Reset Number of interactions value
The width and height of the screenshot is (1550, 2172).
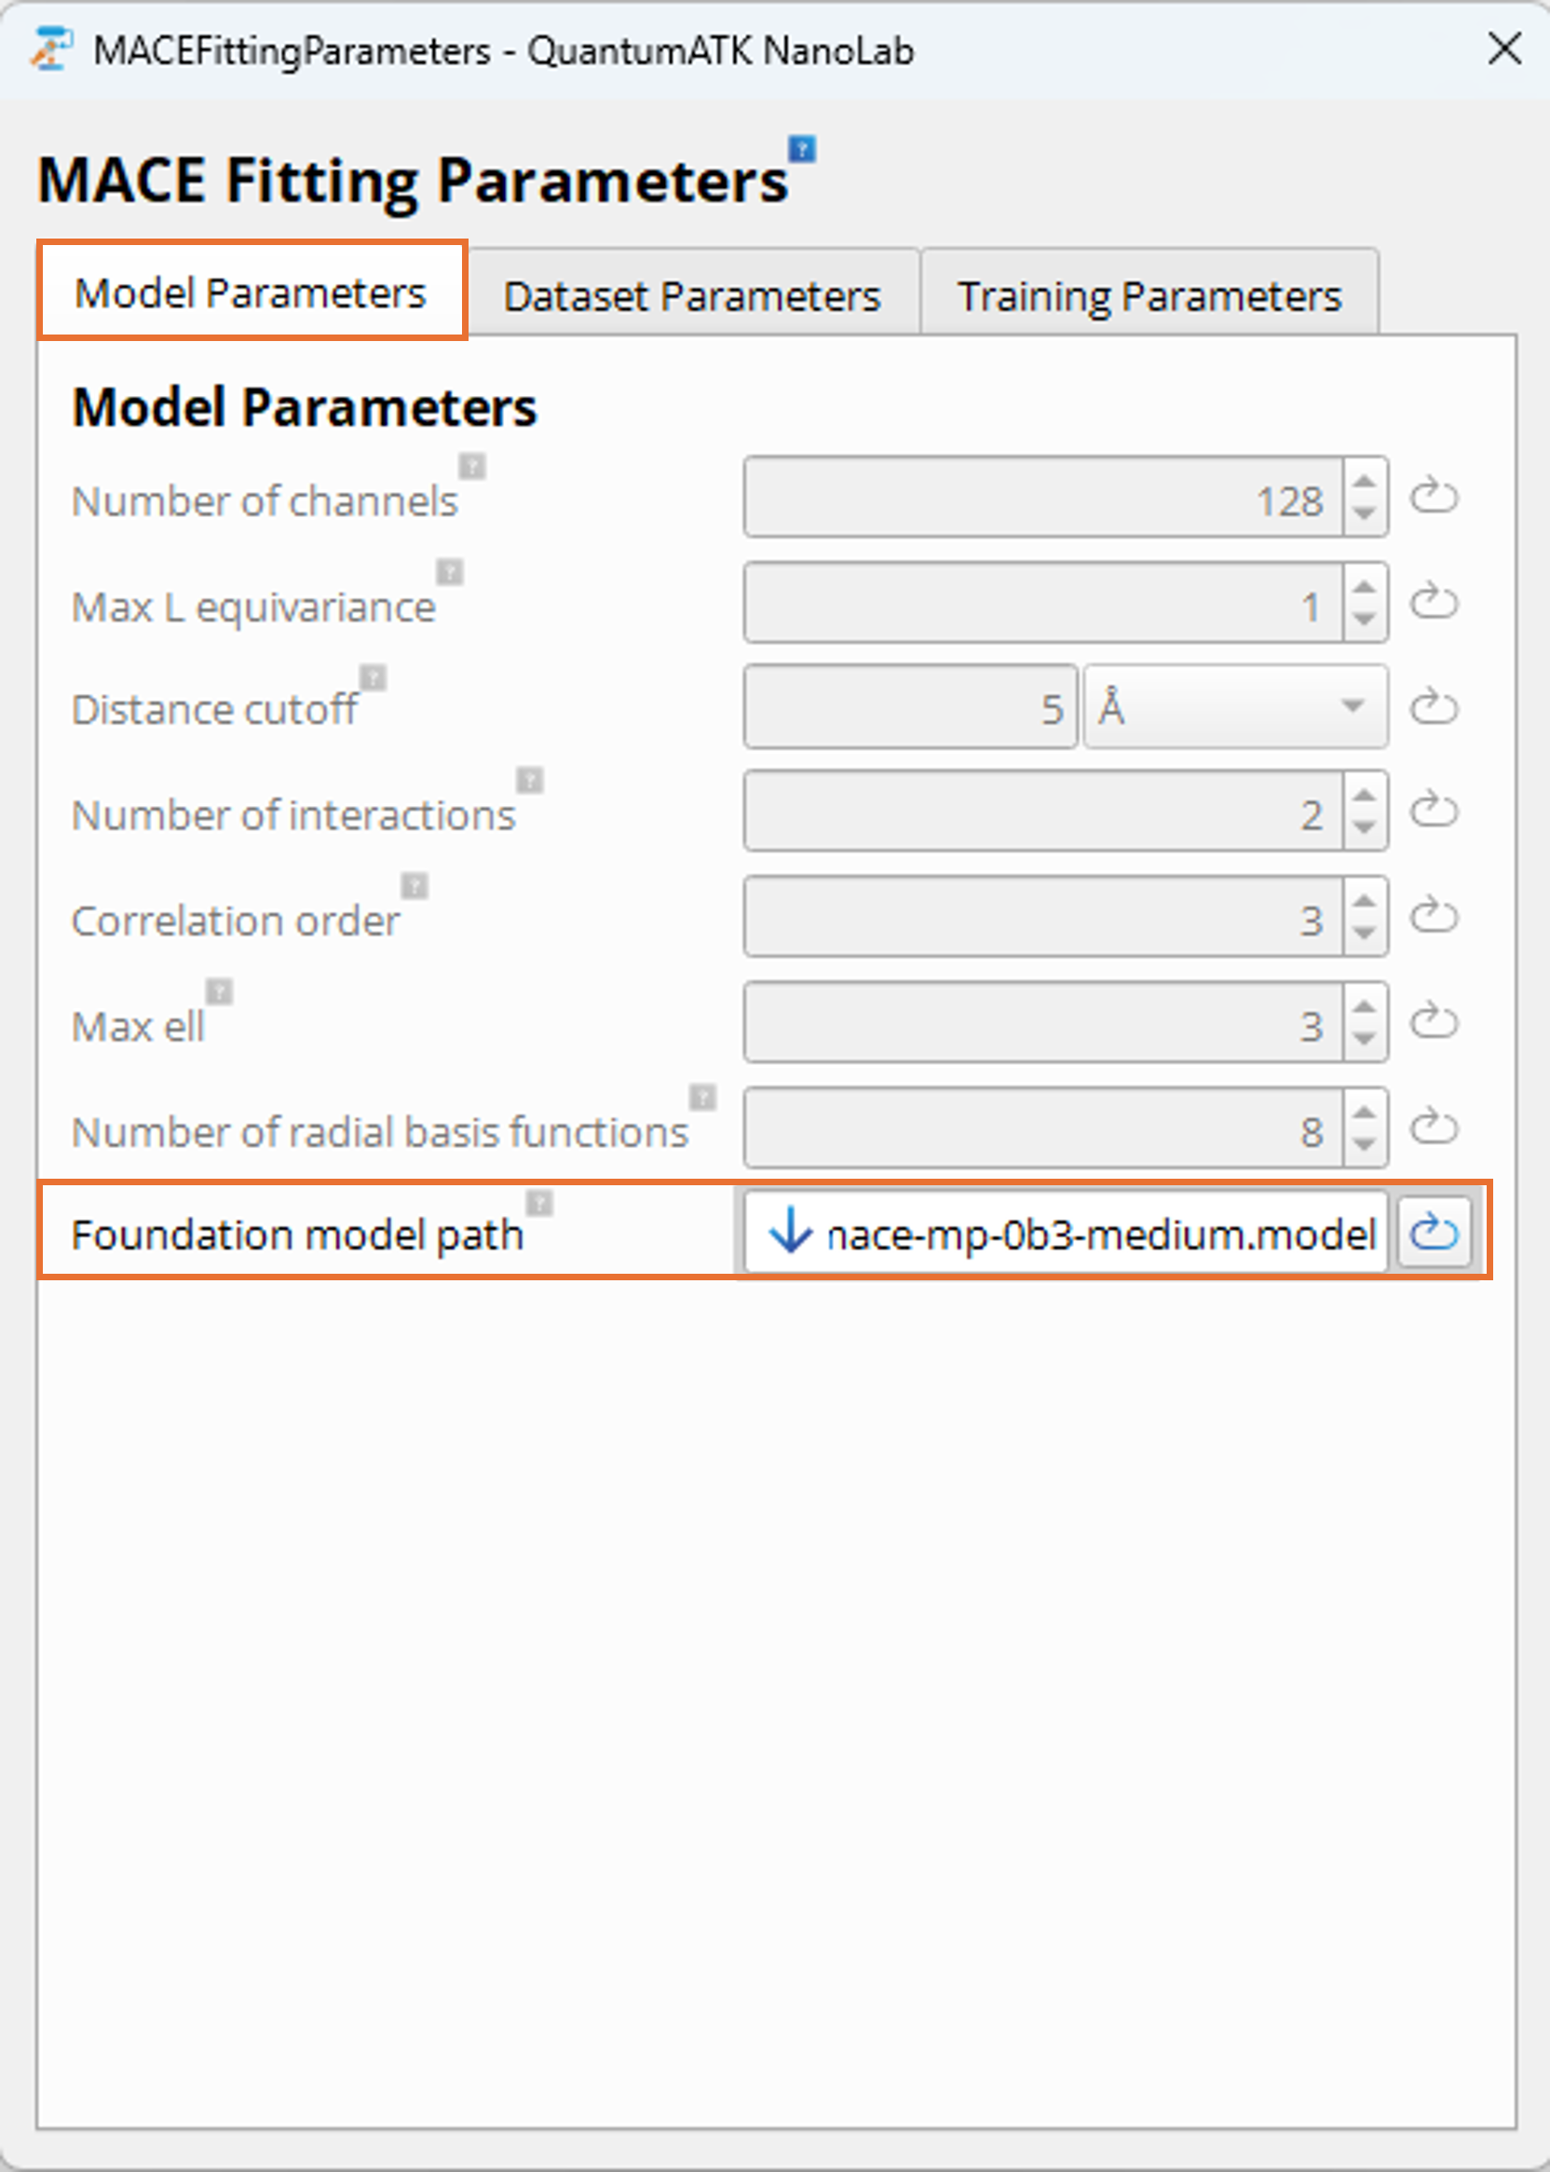click(x=1434, y=812)
